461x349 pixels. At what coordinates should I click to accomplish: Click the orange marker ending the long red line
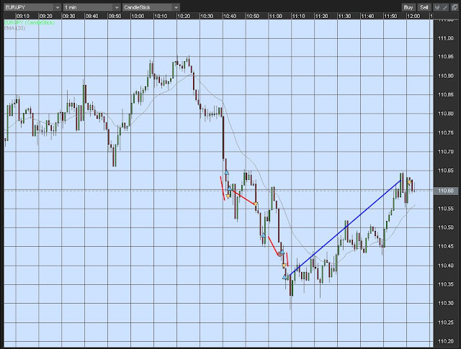click(256, 204)
